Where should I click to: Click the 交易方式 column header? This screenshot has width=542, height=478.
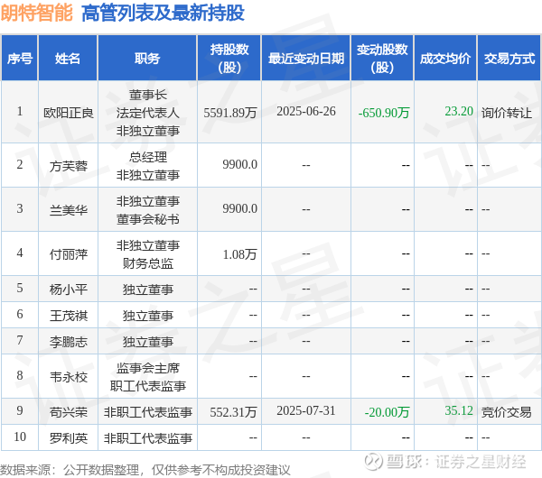tap(509, 59)
